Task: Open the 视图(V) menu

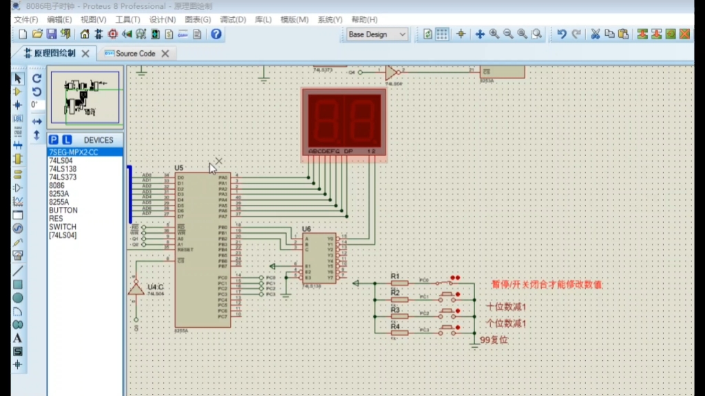Action: point(93,20)
